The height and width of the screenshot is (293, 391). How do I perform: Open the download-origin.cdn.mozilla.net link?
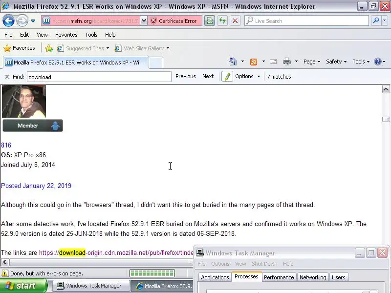point(116,252)
